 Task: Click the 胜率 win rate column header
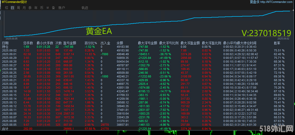tap(277, 43)
